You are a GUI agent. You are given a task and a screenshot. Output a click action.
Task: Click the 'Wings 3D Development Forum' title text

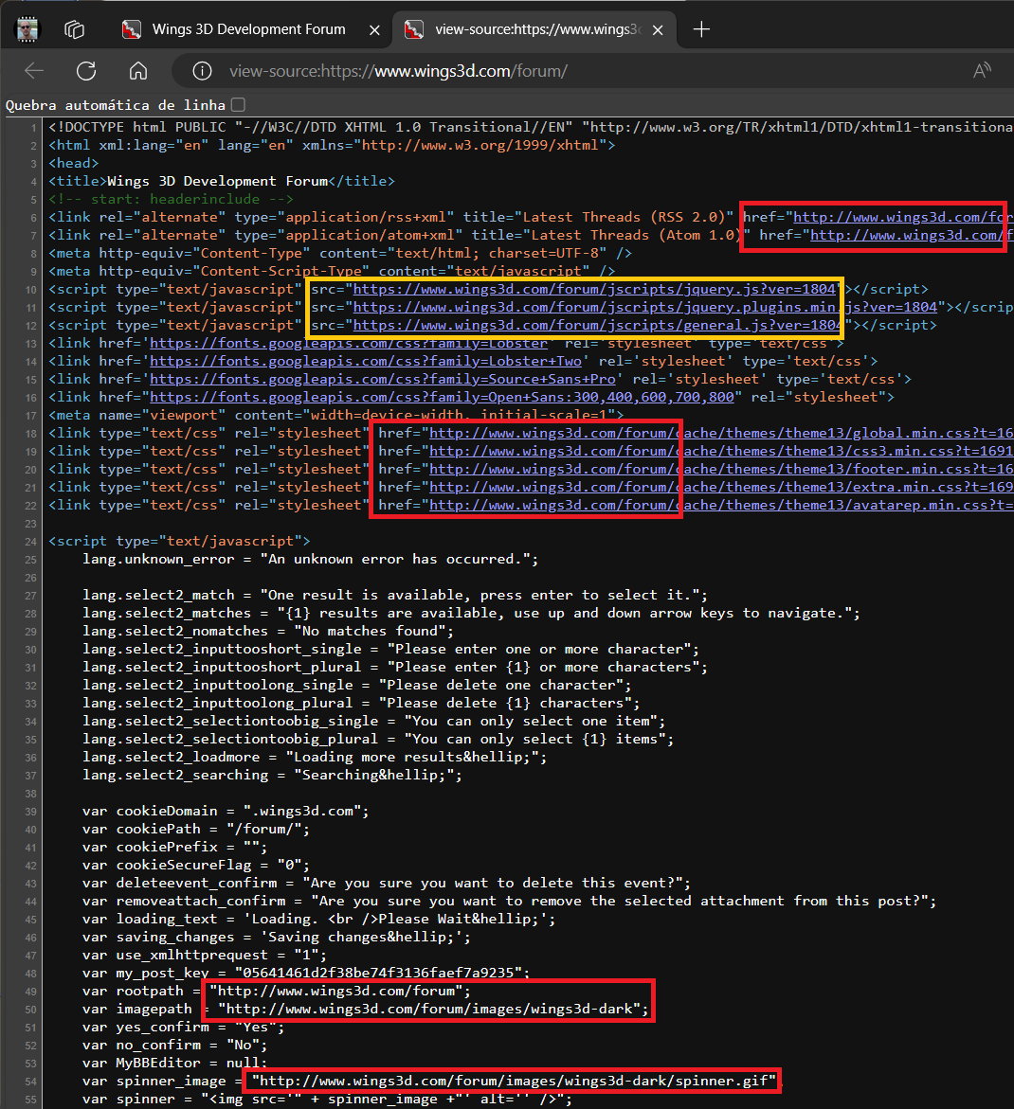[217, 181]
